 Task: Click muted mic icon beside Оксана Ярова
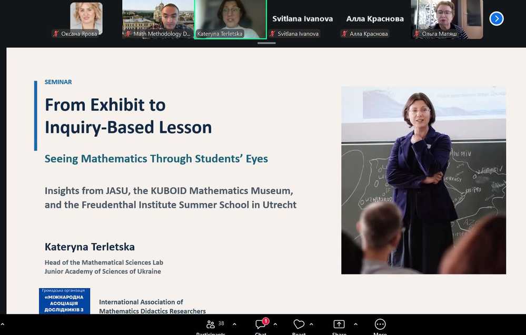point(56,34)
